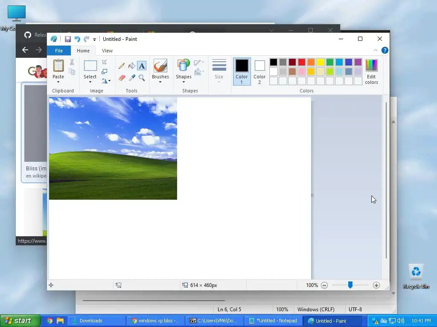Select the Color picker eyedropper tool
The width and height of the screenshot is (437, 327).
pyautogui.click(x=132, y=77)
